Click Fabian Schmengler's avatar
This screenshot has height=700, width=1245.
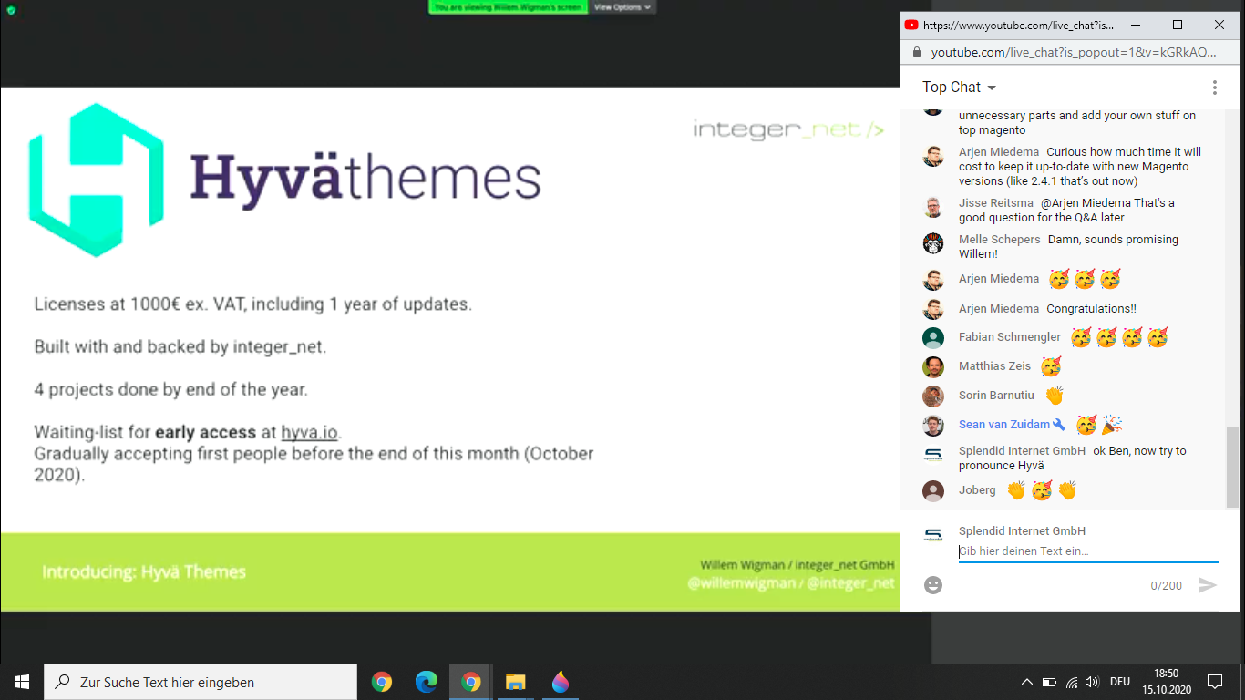[x=933, y=338]
